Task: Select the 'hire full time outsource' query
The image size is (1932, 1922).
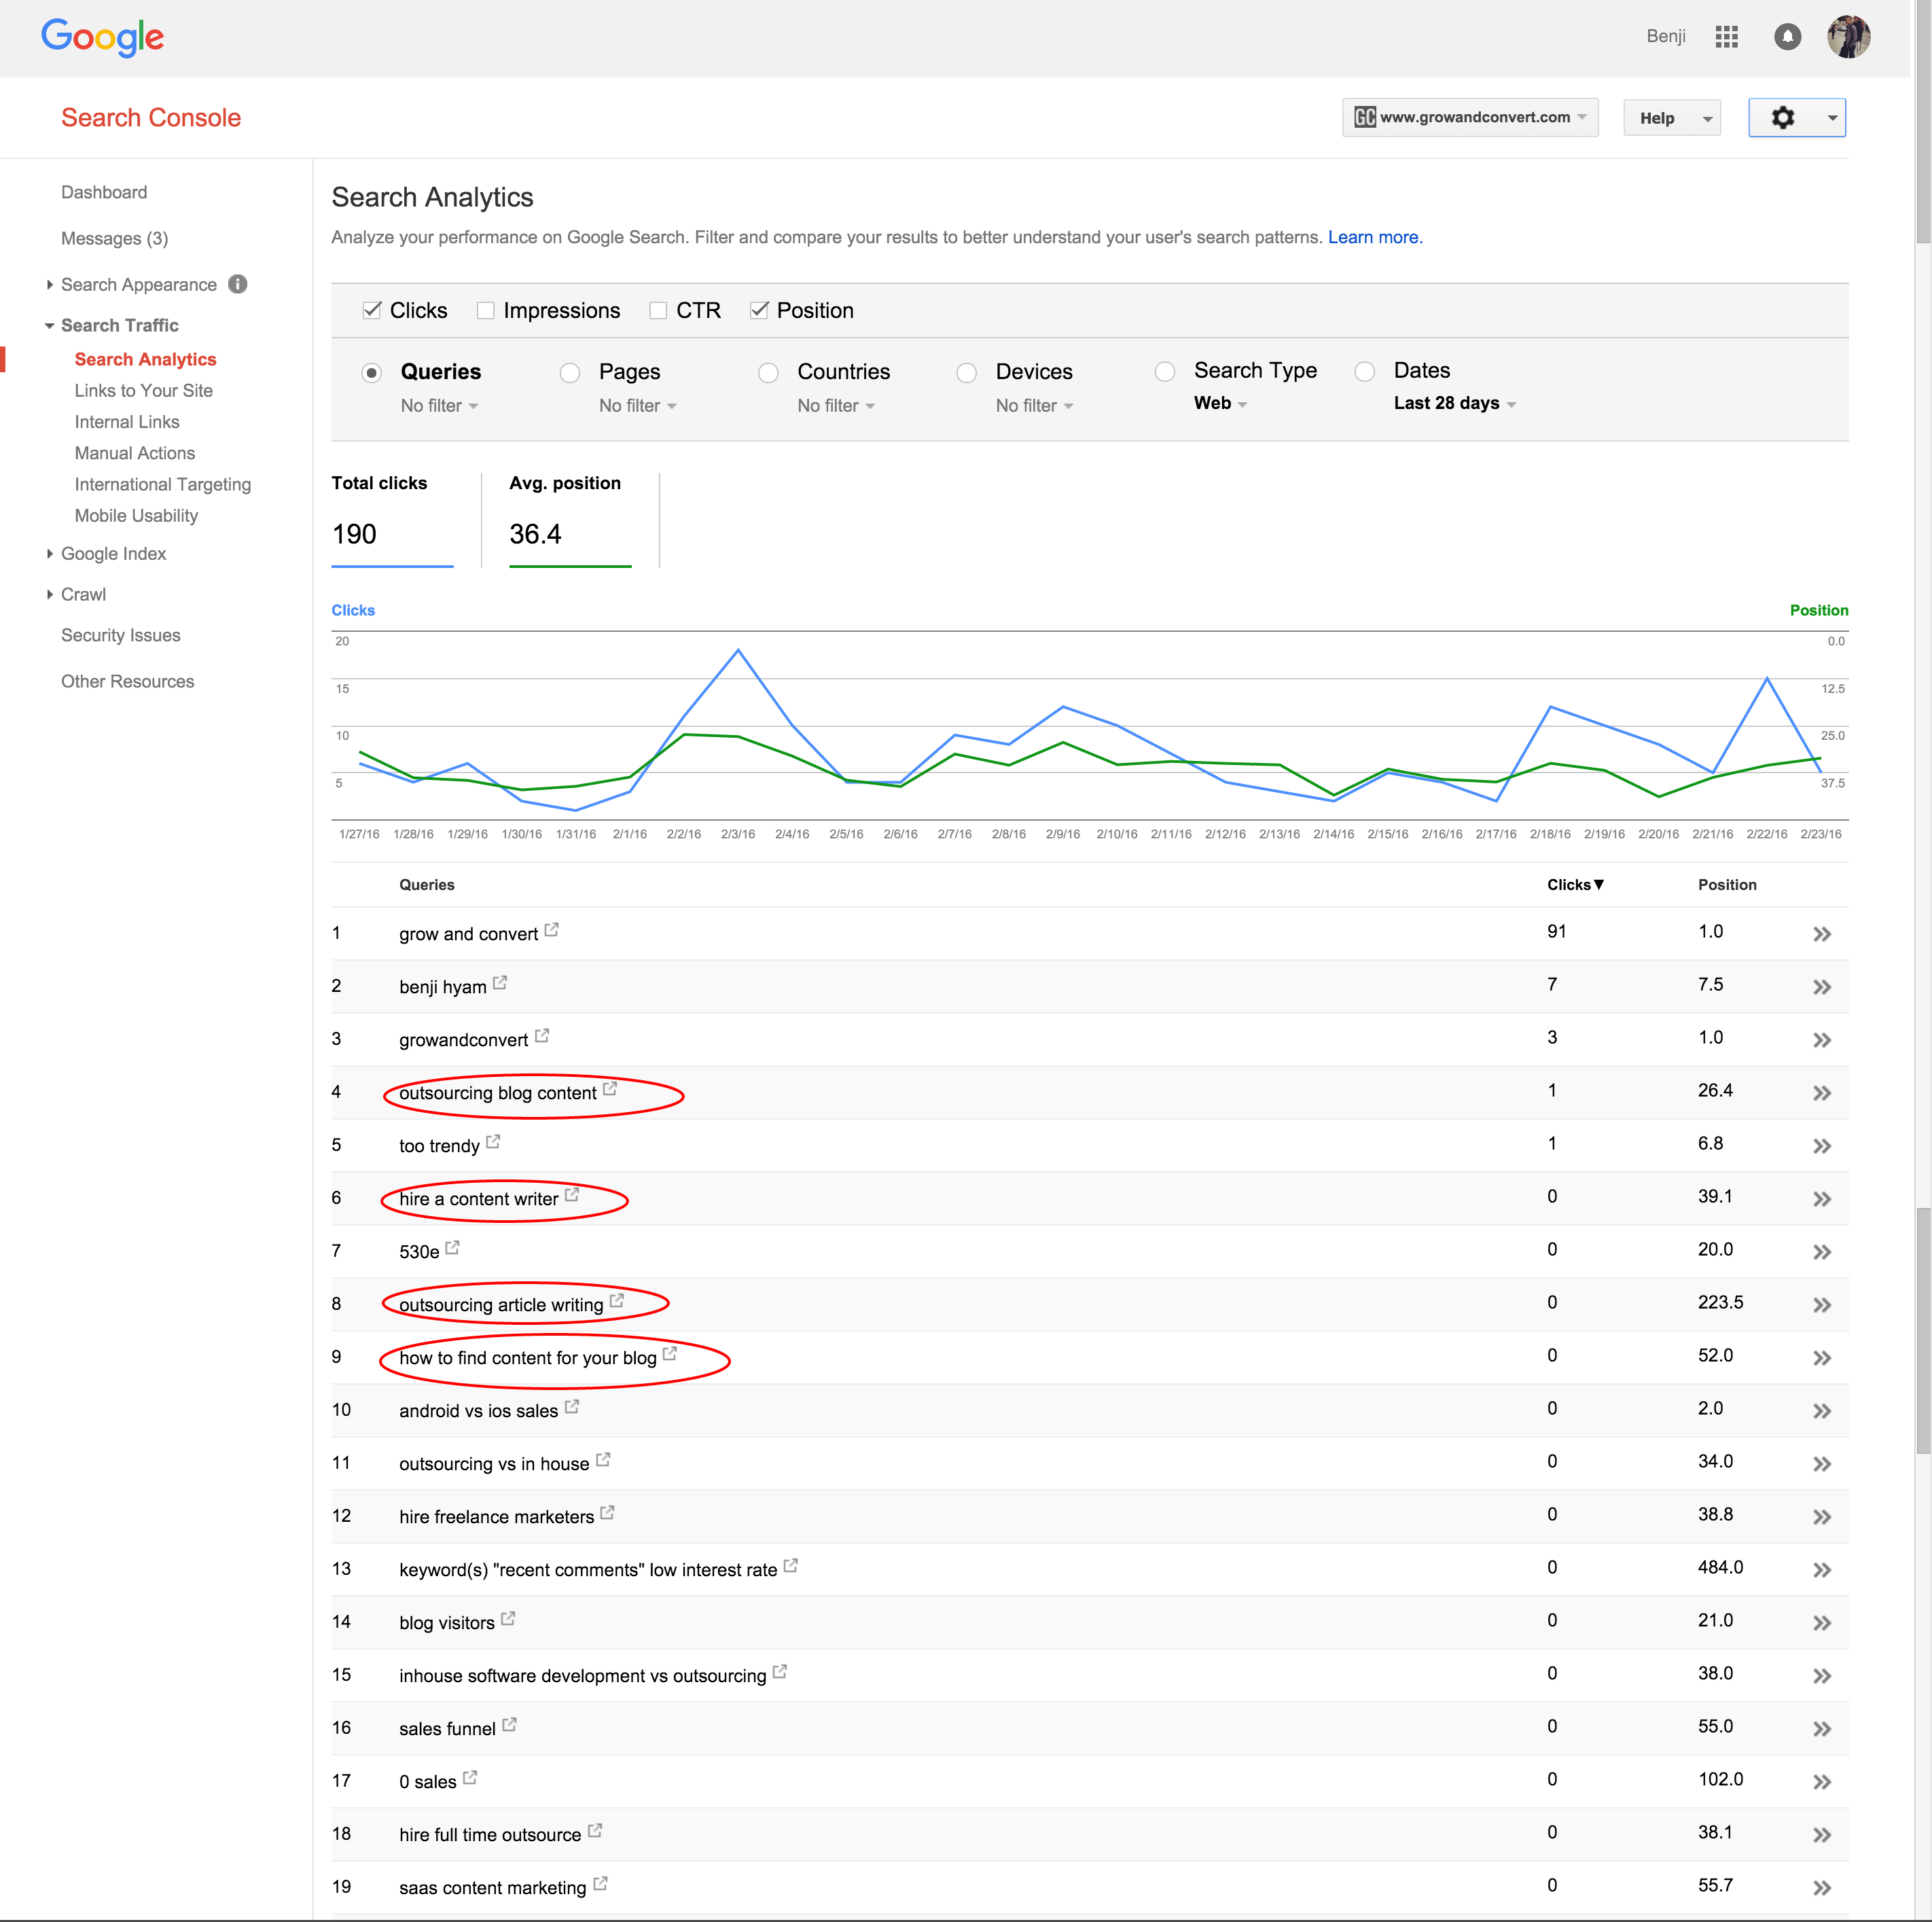Action: [x=489, y=1835]
